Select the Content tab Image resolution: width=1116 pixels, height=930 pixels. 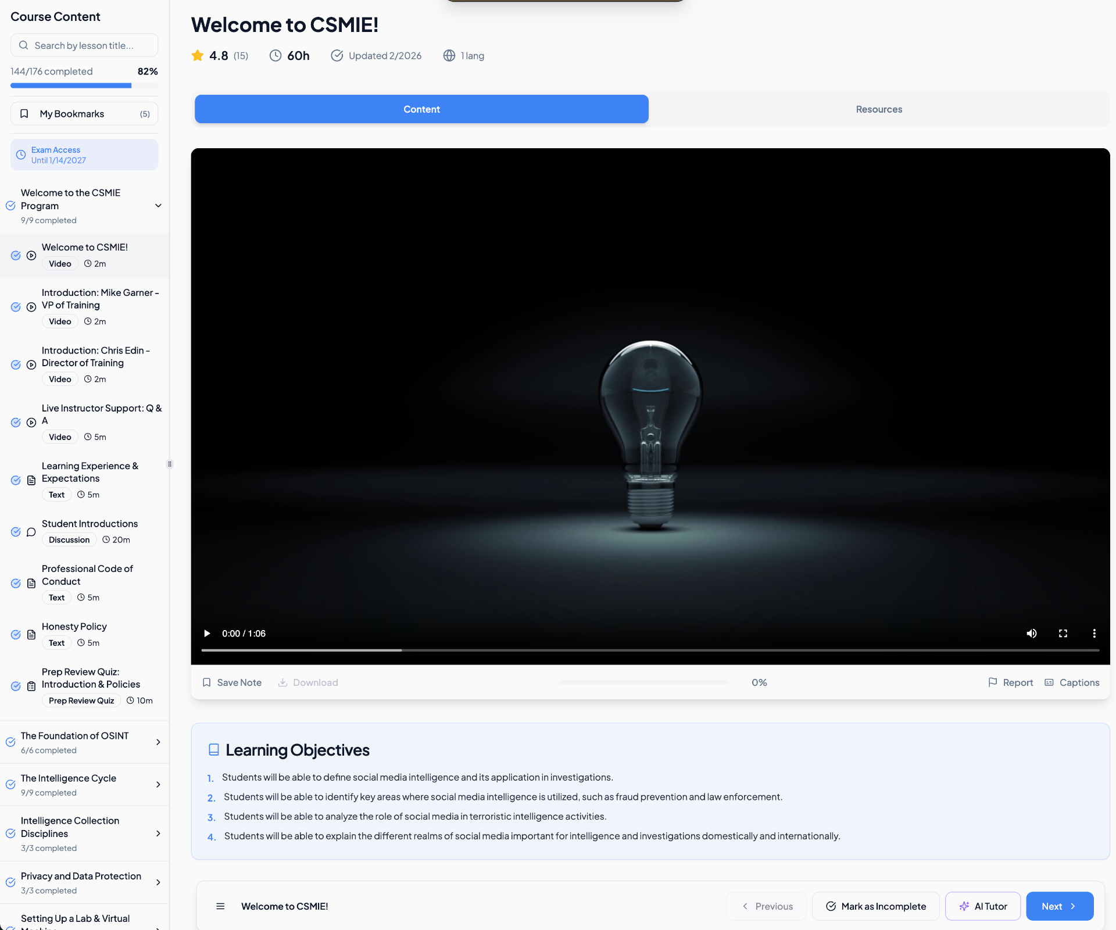pos(421,109)
